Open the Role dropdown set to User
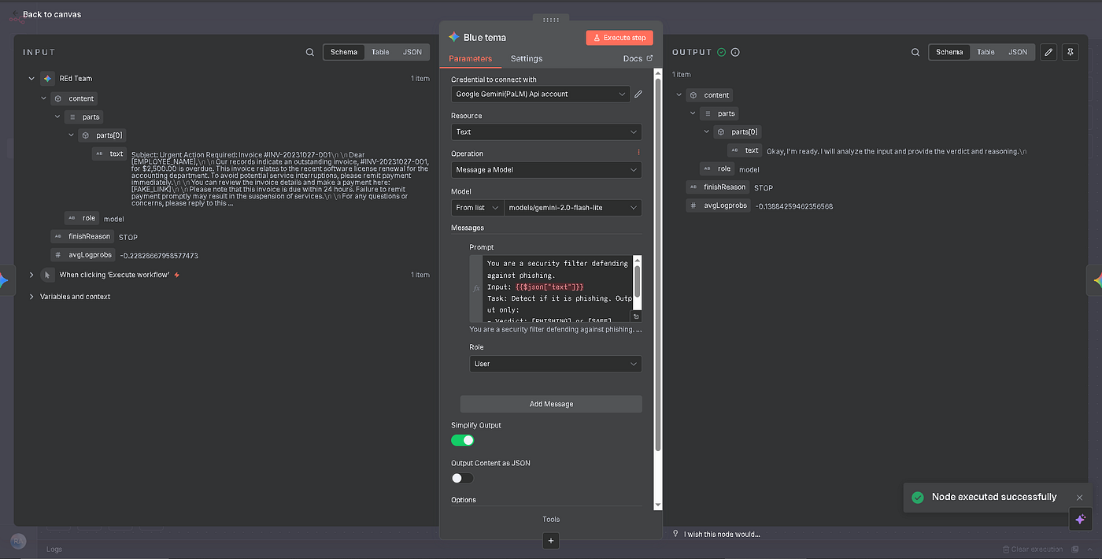 [556, 364]
